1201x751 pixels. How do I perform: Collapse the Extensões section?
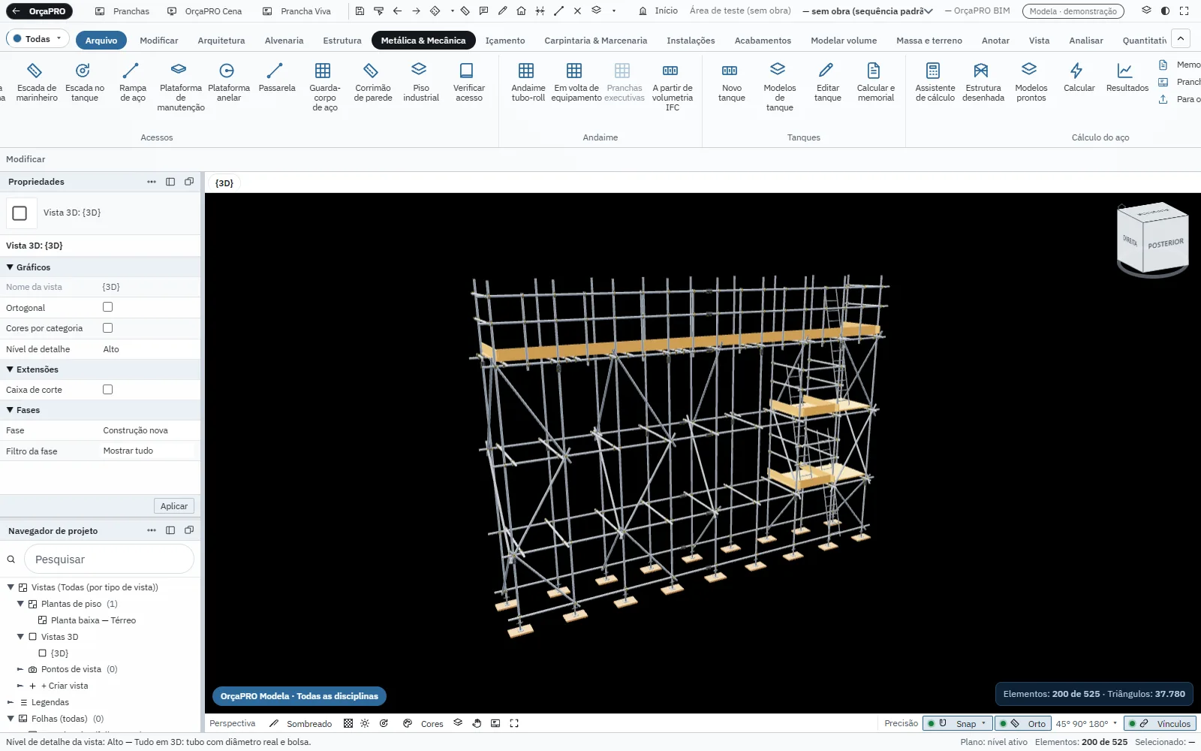pos(11,369)
